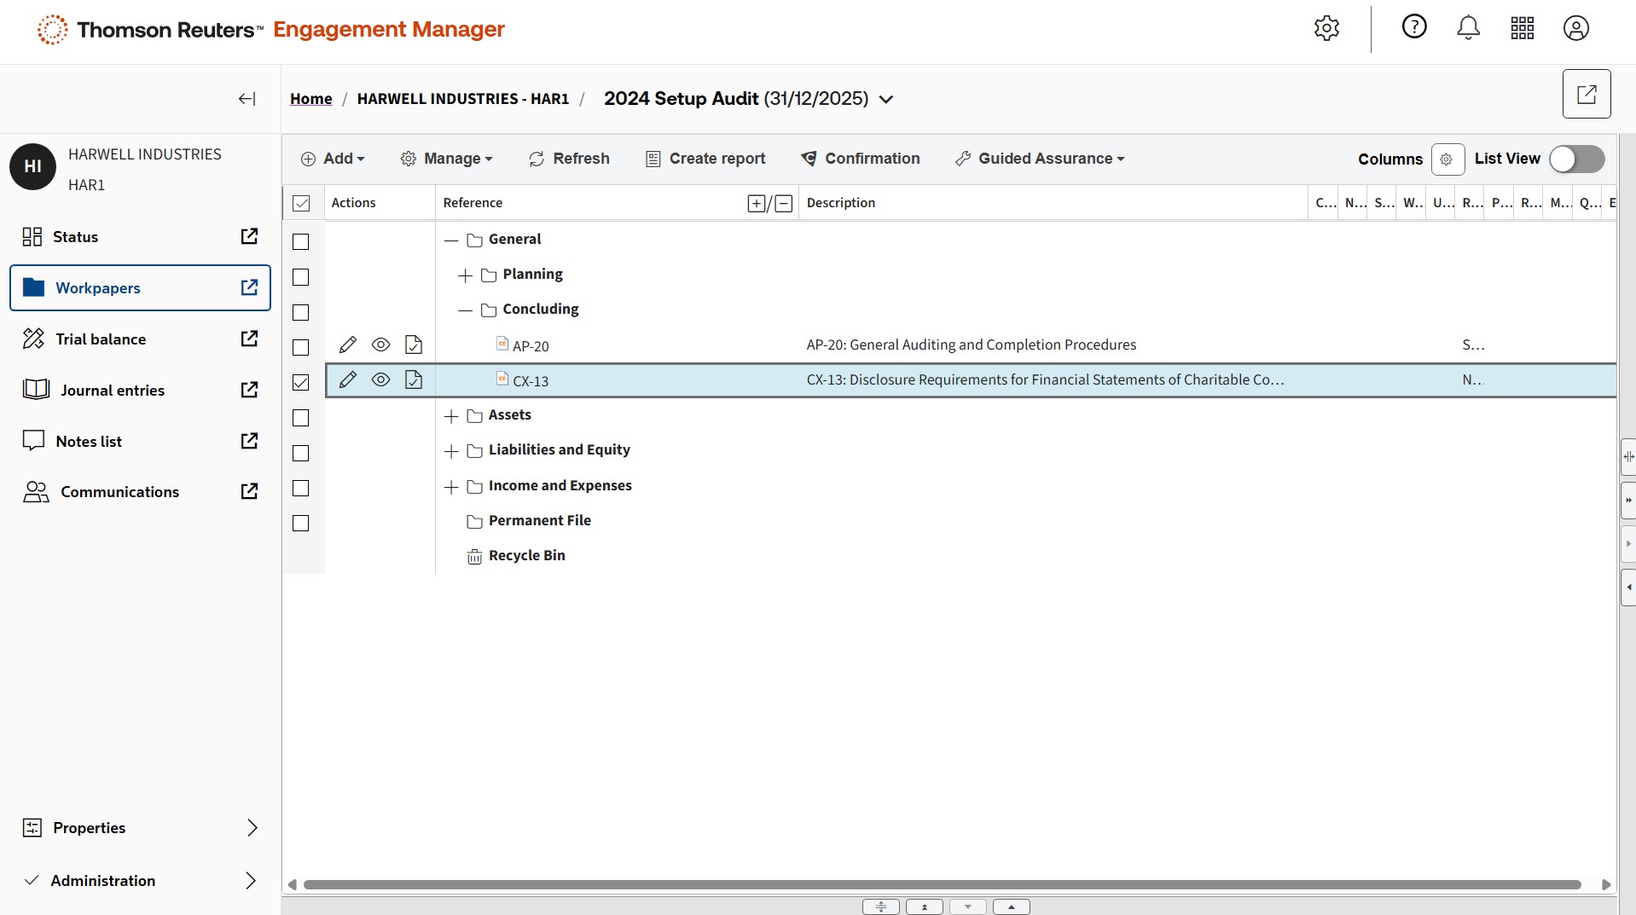Click the view eye icon for AP-20
Viewport: 1636px width, 915px height.
(x=380, y=345)
